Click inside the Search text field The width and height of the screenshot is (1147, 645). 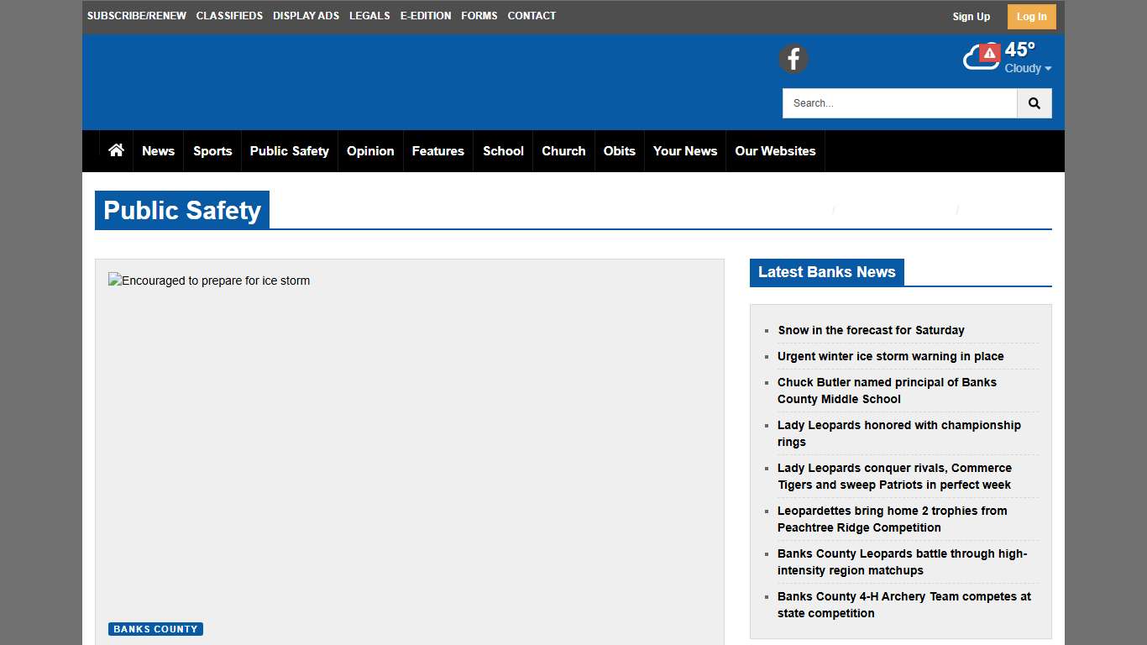pos(899,103)
